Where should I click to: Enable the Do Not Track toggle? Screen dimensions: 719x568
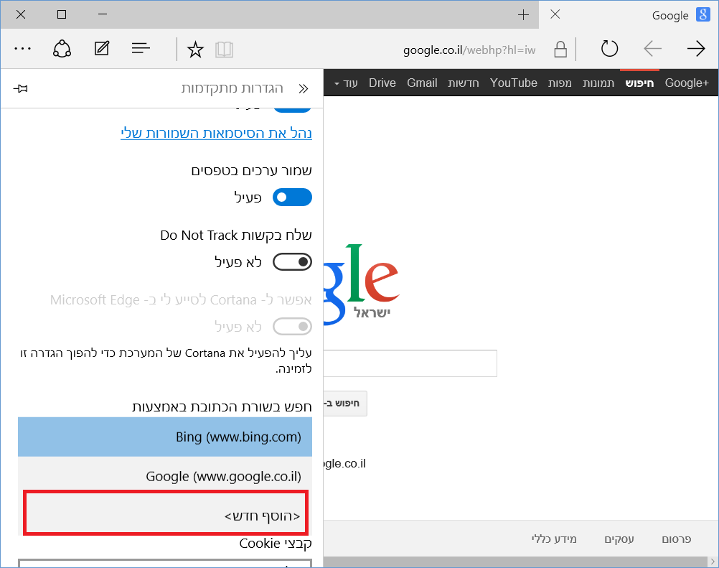pos(292,262)
